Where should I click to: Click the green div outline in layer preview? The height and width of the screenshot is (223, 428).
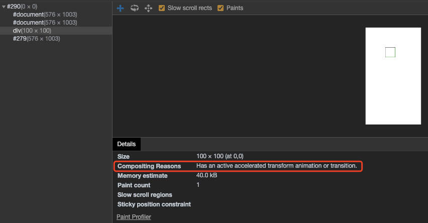[390, 47]
